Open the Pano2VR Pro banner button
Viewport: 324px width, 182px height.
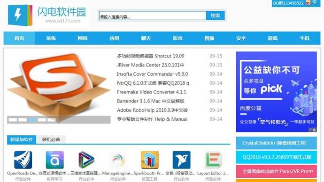(276, 171)
